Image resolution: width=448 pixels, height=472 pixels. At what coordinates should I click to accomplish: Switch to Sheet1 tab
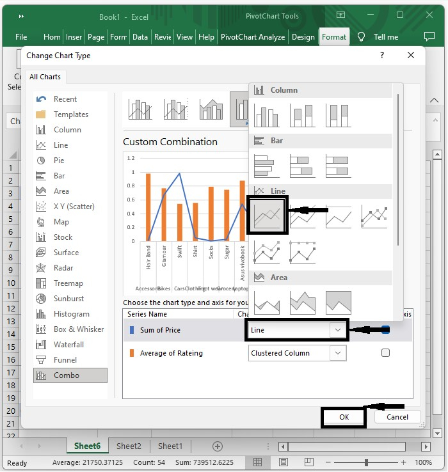point(170,446)
